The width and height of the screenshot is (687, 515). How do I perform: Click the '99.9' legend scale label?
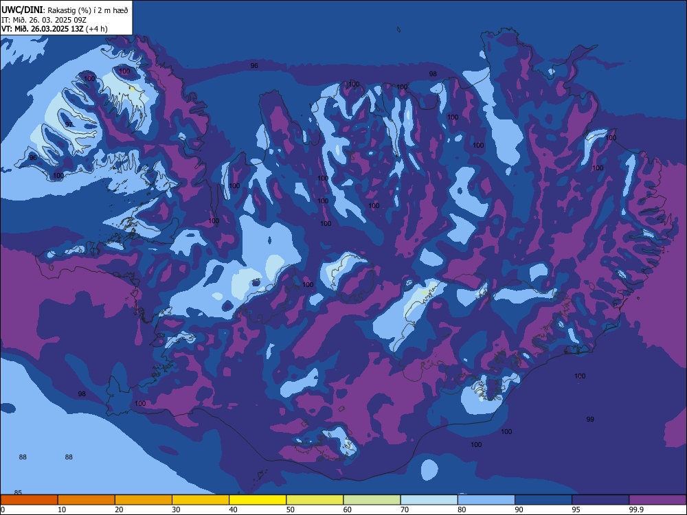(x=635, y=510)
